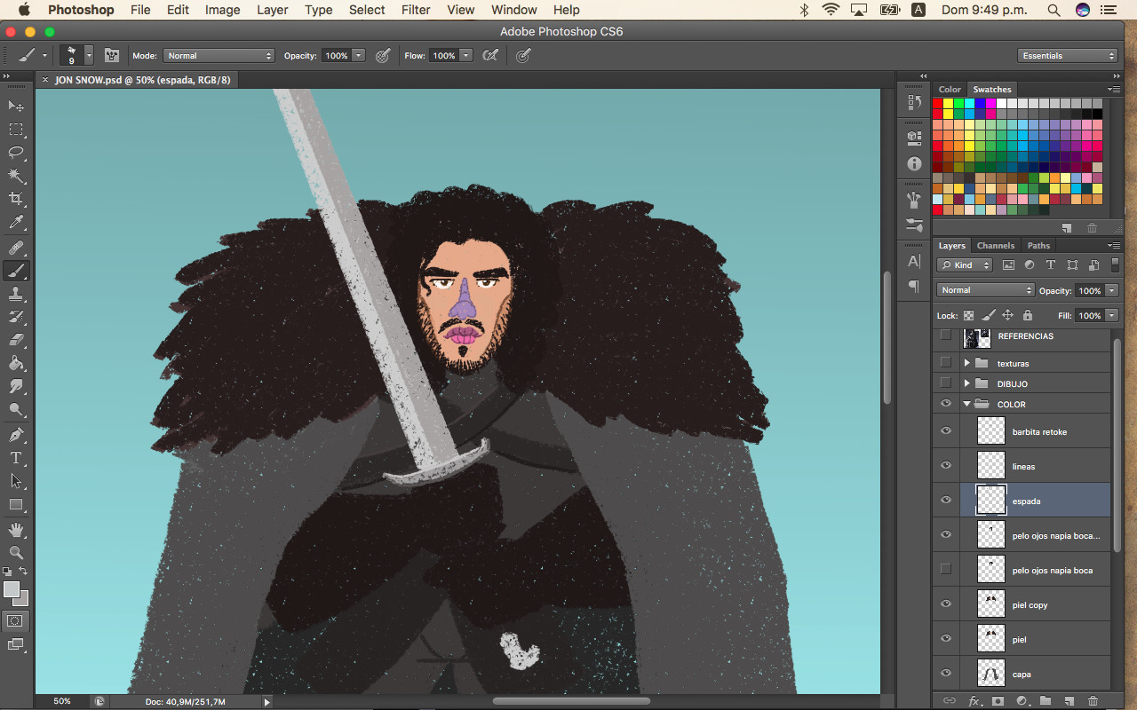Select the espada layer thumbnail
1137x710 pixels.
(x=990, y=500)
